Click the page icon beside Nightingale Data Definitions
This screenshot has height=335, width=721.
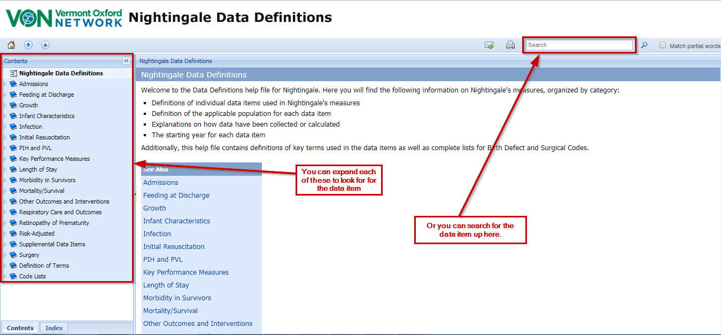click(x=13, y=73)
